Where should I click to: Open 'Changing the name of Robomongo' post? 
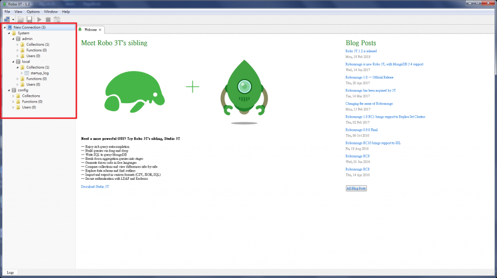click(x=369, y=104)
